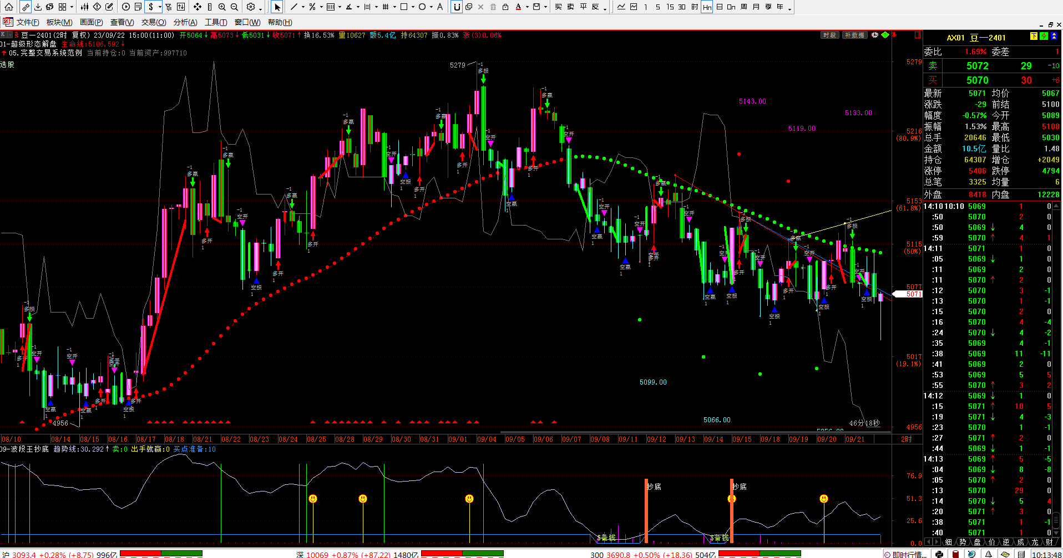This screenshot has width=1063, height=558.
Task: Click the 时段 button on chart
Action: [829, 35]
